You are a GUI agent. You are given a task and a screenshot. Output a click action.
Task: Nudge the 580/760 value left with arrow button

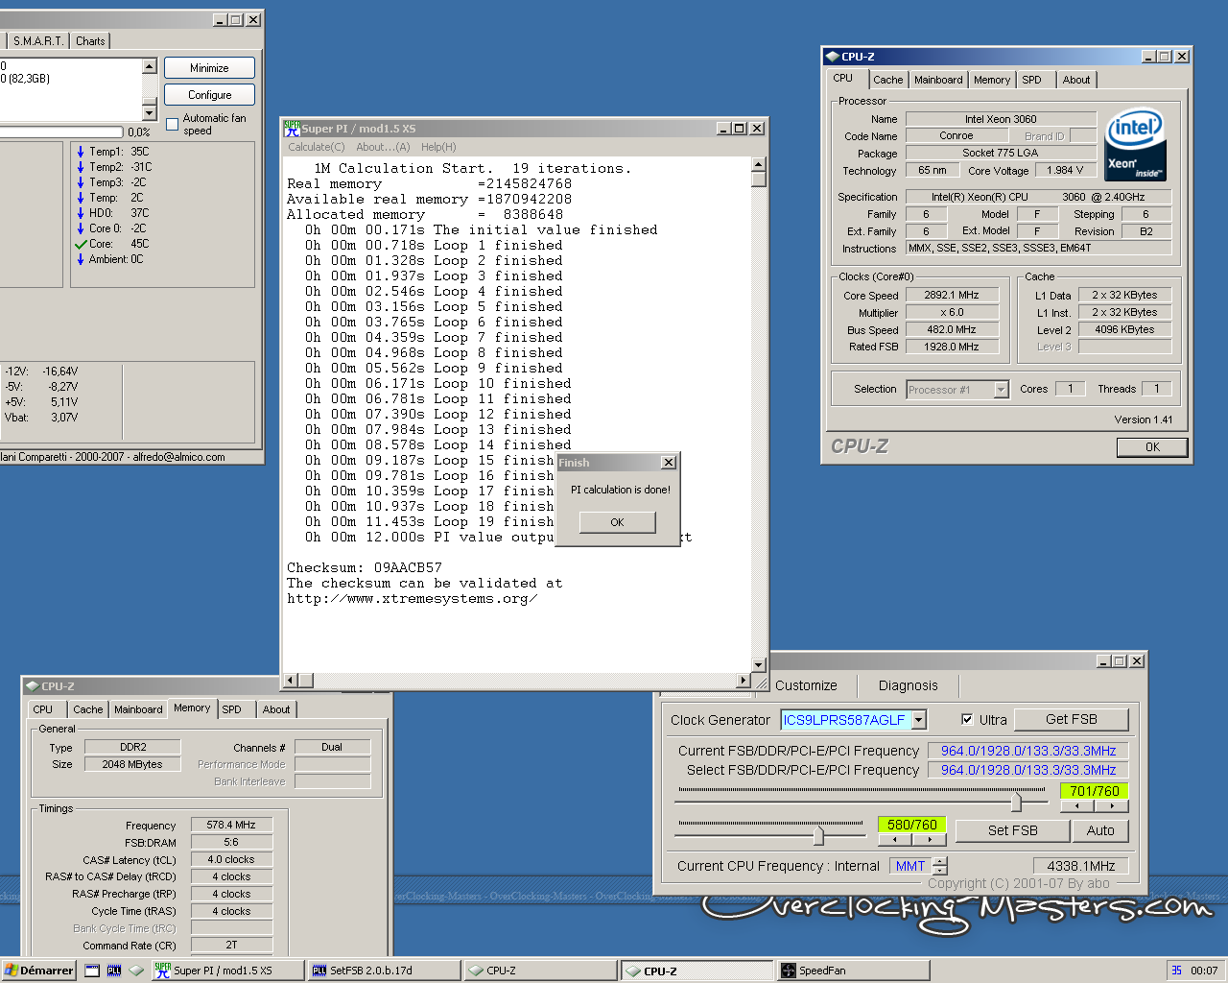[895, 839]
